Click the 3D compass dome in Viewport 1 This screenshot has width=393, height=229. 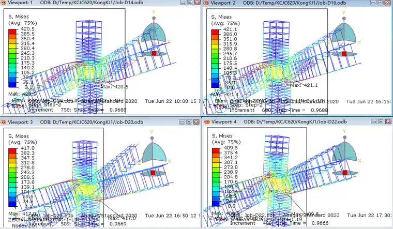pyautogui.click(x=154, y=33)
